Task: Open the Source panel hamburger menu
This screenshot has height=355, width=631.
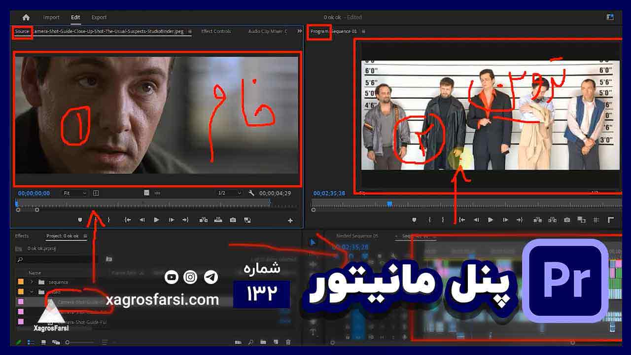Action: 190,32
